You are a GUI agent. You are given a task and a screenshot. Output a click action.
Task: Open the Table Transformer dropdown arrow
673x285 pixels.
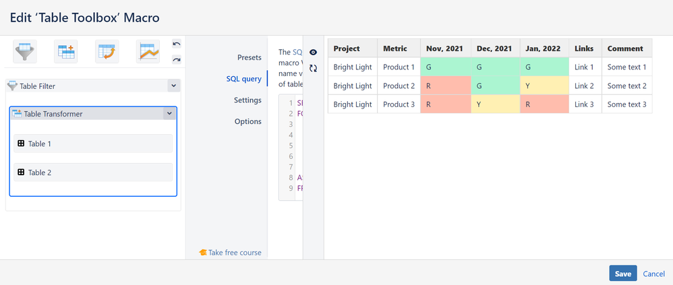(x=169, y=114)
